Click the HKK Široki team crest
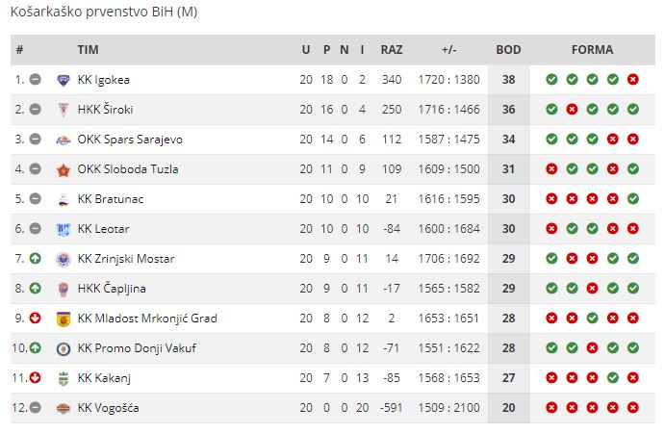Image resolution: width=665 pixels, height=434 pixels. click(x=64, y=110)
